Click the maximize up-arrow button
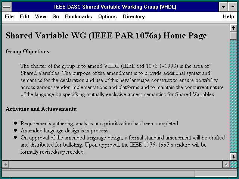Screen dimensions: 239x179 click(x=233, y=7)
